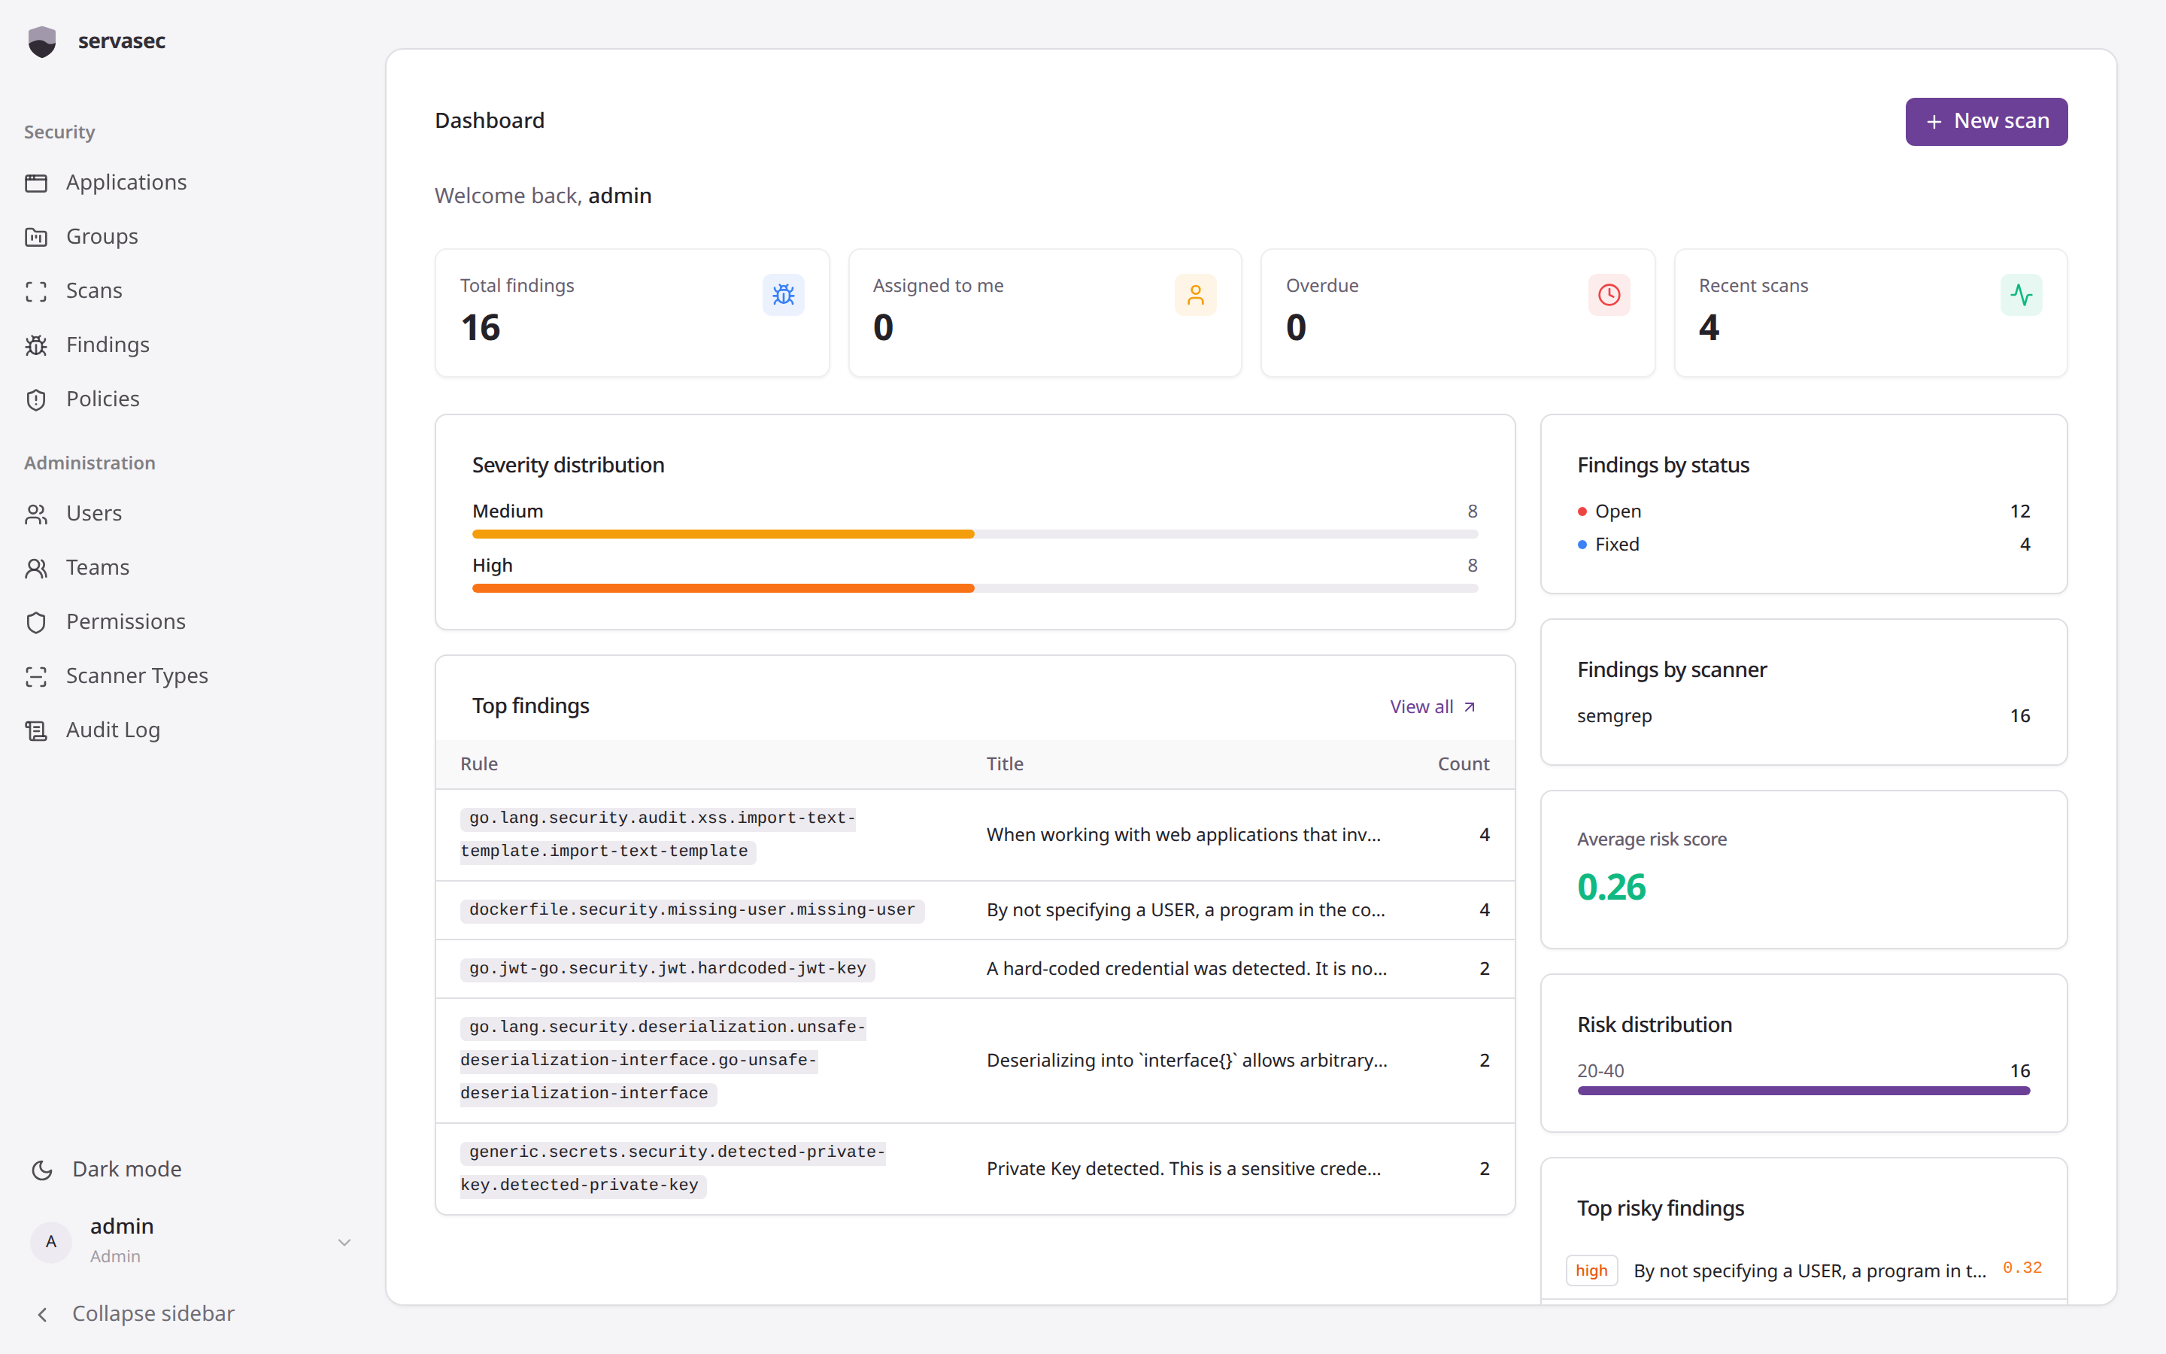Click the Medium severity progress bar
Viewport: 2166px width, 1354px height.
coord(975,534)
